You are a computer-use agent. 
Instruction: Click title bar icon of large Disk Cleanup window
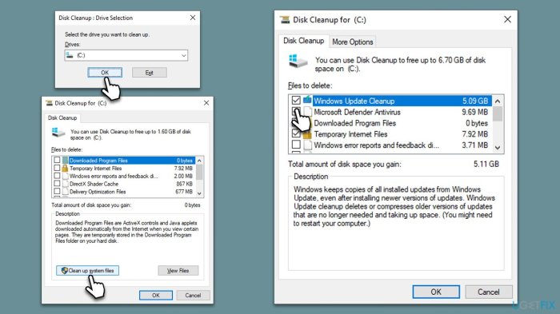click(x=285, y=20)
